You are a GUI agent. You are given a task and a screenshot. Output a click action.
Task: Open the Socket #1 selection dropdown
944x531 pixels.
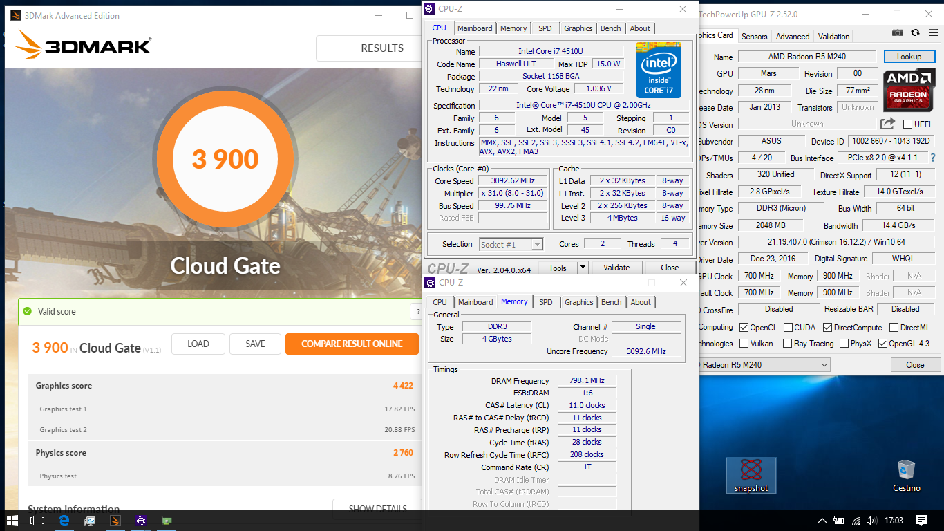point(511,244)
